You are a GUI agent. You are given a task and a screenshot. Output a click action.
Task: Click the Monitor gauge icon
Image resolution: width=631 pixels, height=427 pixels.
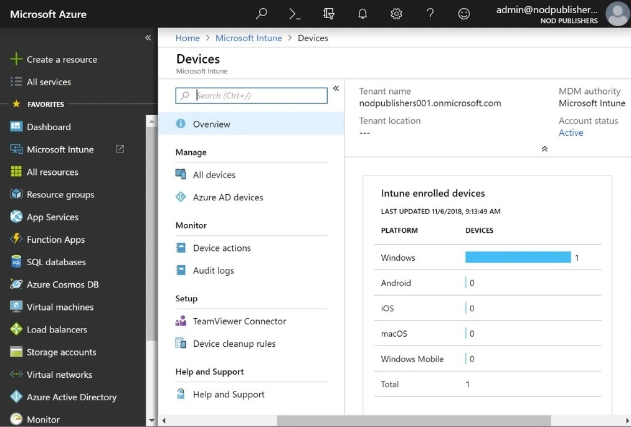pyautogui.click(x=16, y=420)
